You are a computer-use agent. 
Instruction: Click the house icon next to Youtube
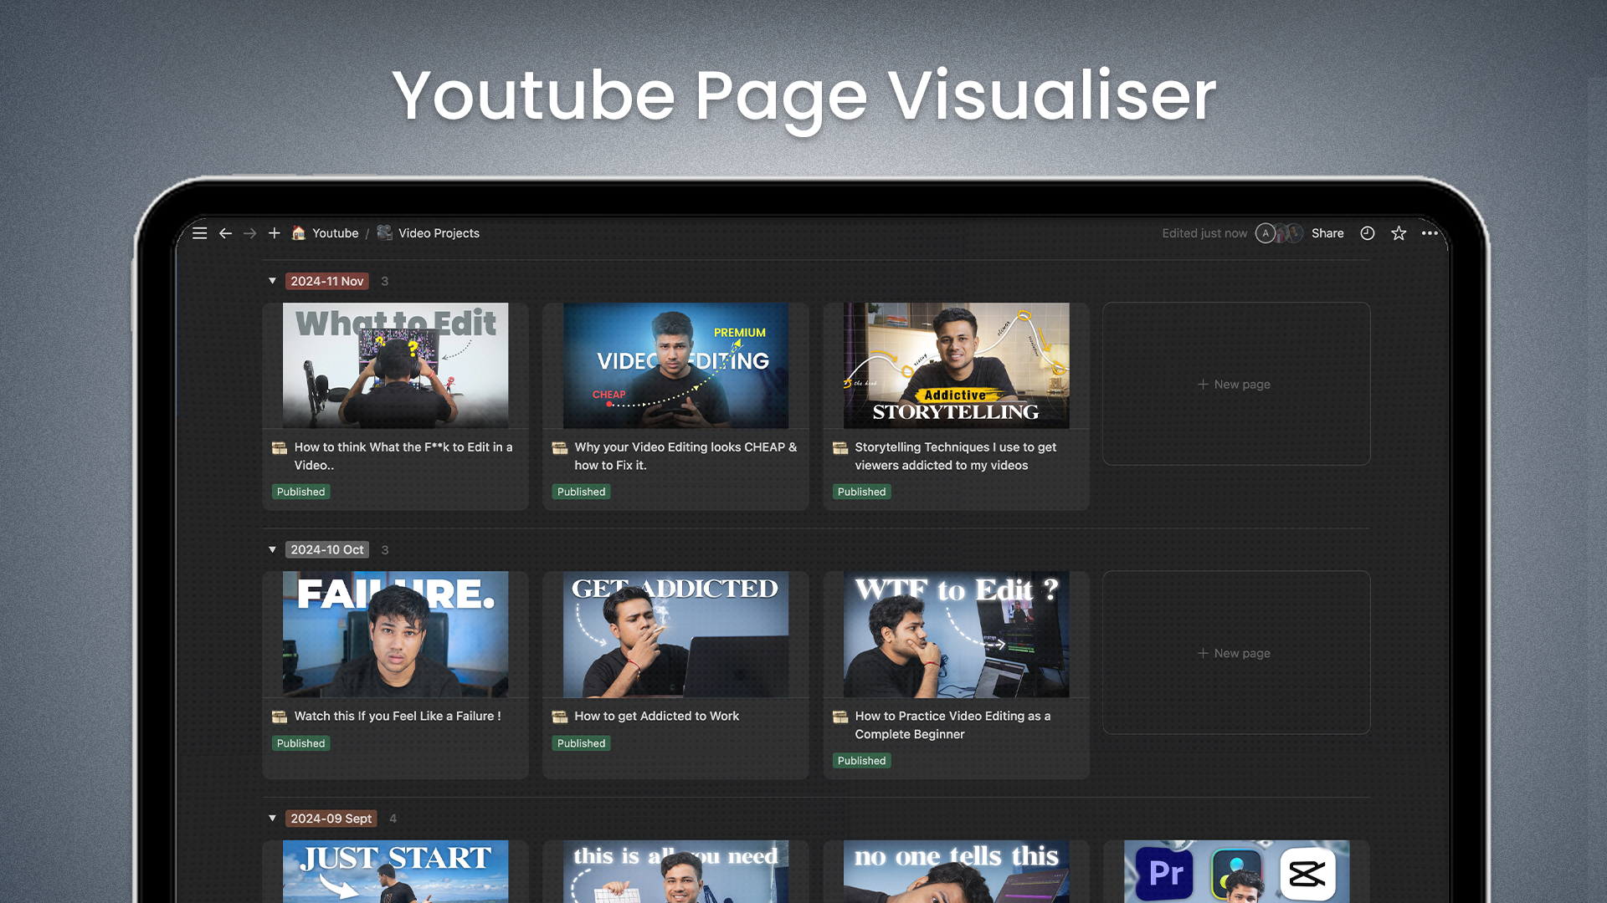pyautogui.click(x=299, y=233)
